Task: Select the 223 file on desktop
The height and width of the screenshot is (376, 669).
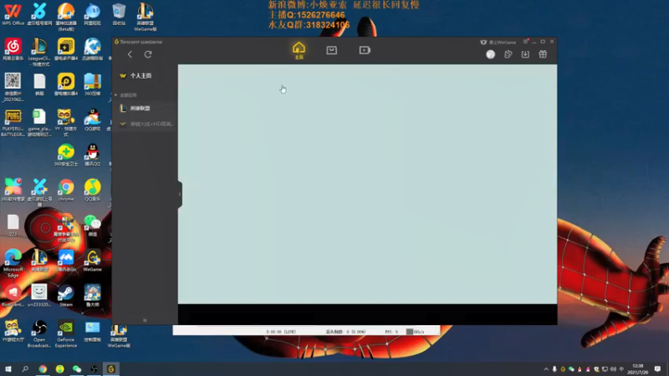Action: pos(13,225)
